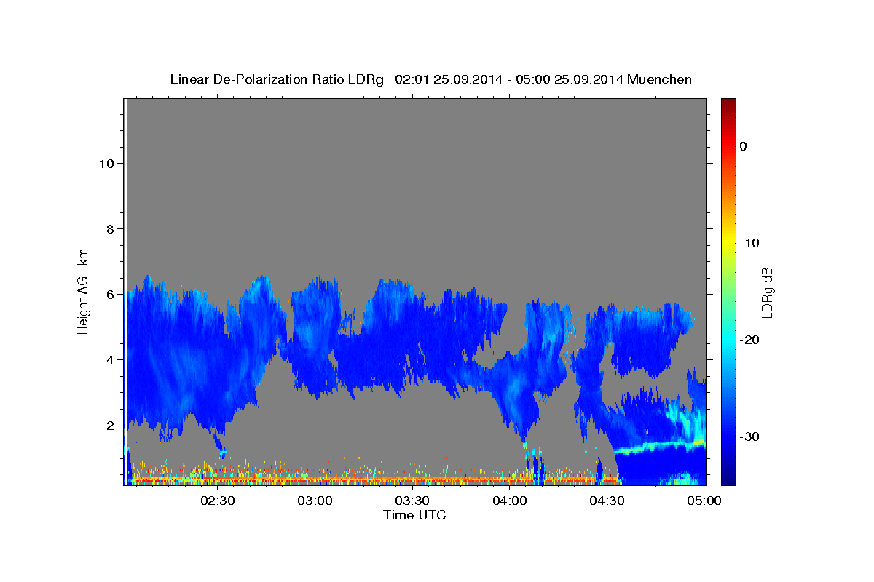This screenshot has width=874, height=582.
Task: Click the 05:00 time tick label
Action: (704, 501)
